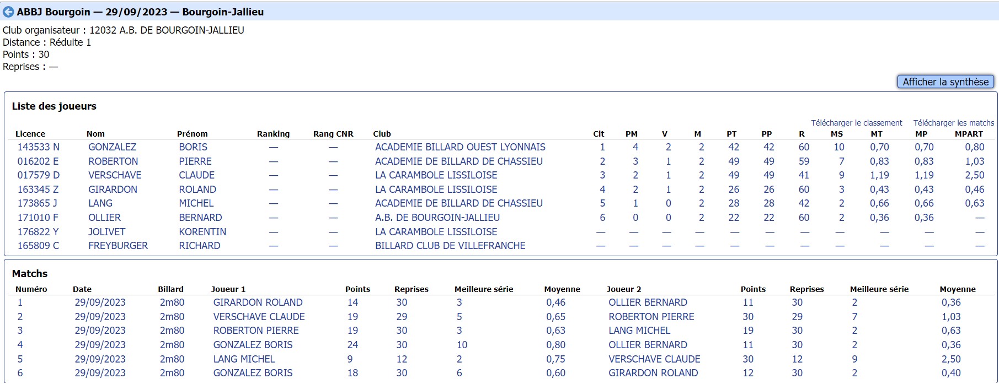Image resolution: width=999 pixels, height=384 pixels.
Task: Click club BILLARD CLUB DE VILLEFRANCHE
Action: tap(450, 246)
